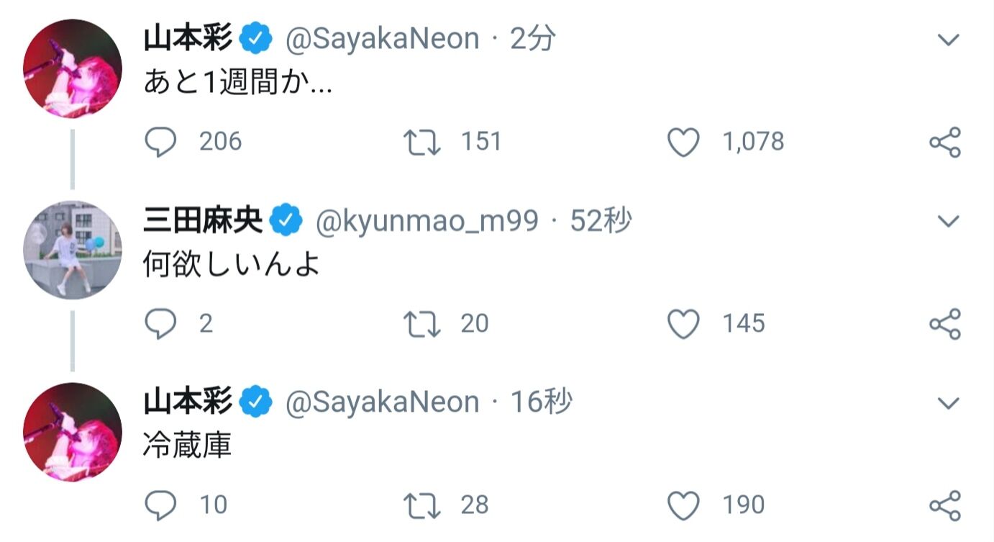Screen dimensions: 994x542
Task: Open the @kyunmao_m99 profile handle
Action: tap(427, 222)
